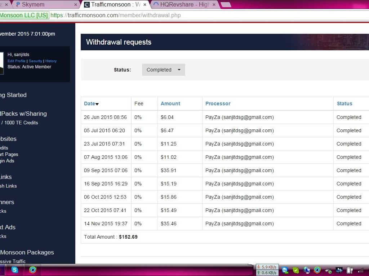This screenshot has width=369, height=276.
Task: Click the battery power tray icon
Action: point(350,270)
